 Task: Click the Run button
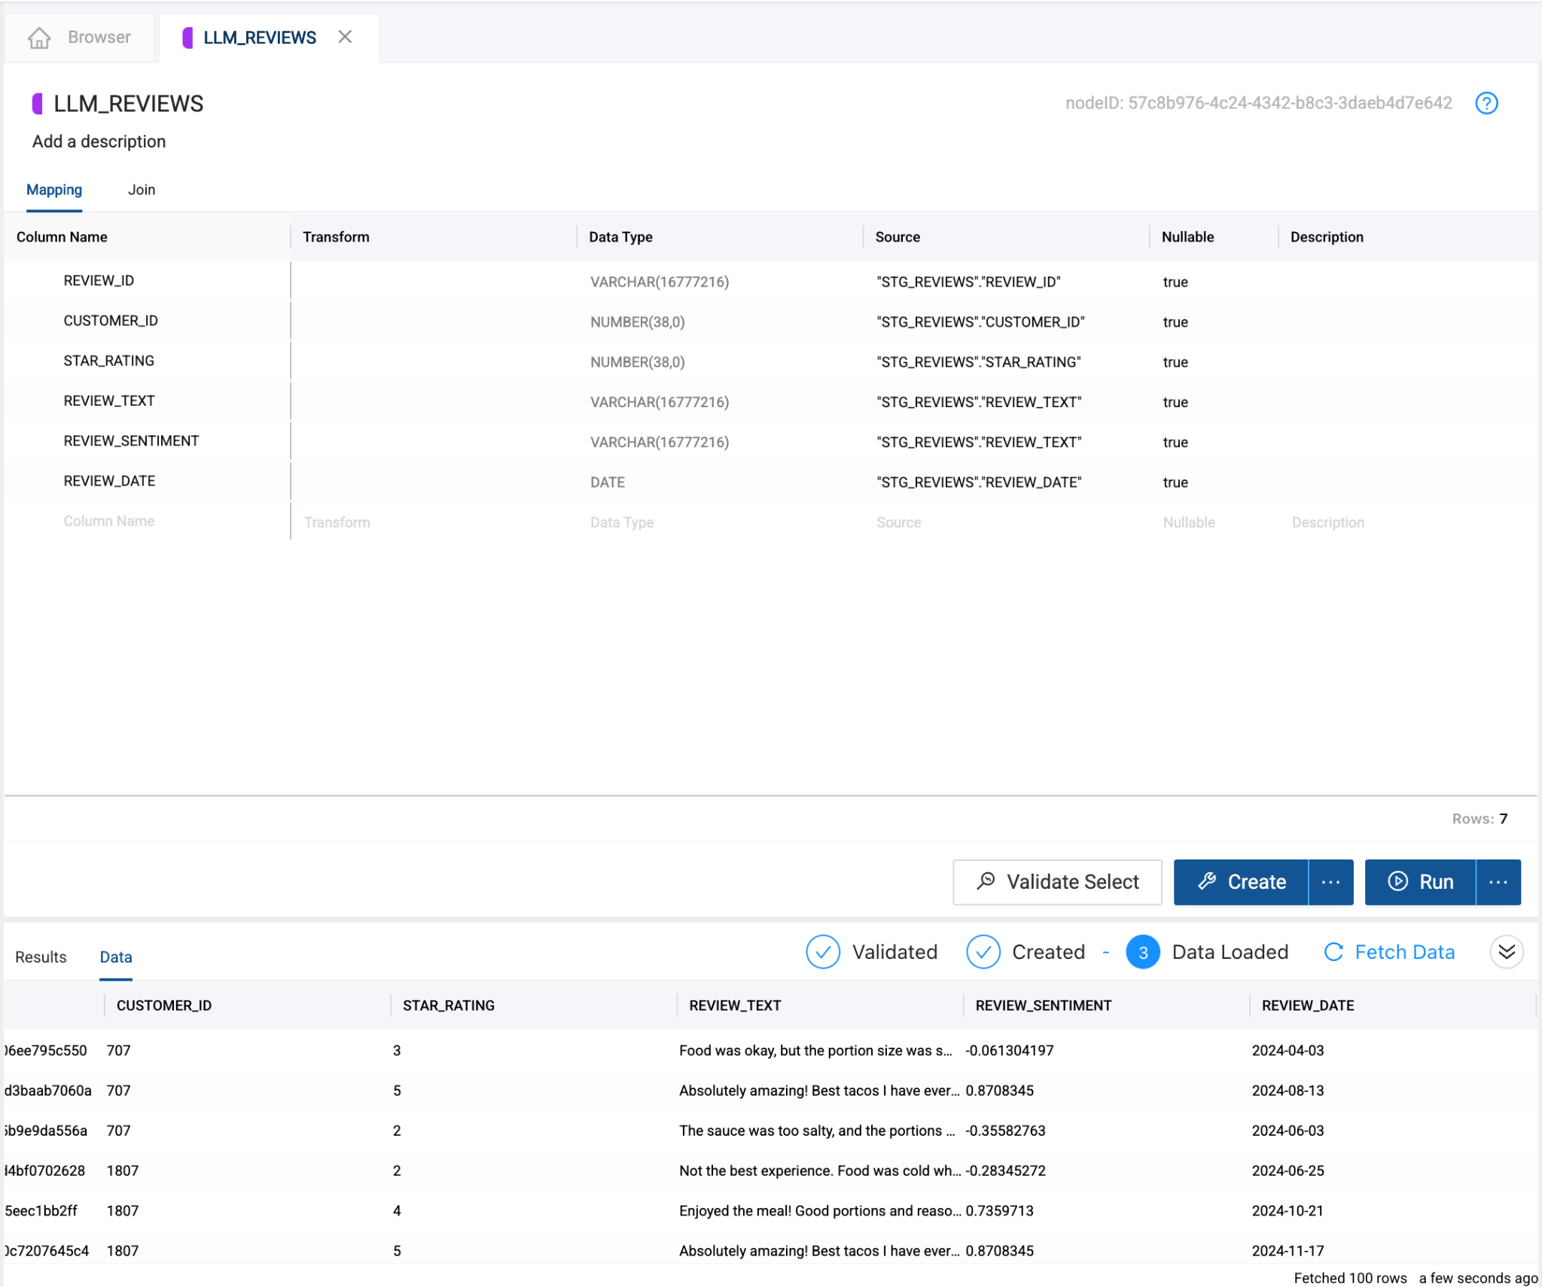(1420, 881)
